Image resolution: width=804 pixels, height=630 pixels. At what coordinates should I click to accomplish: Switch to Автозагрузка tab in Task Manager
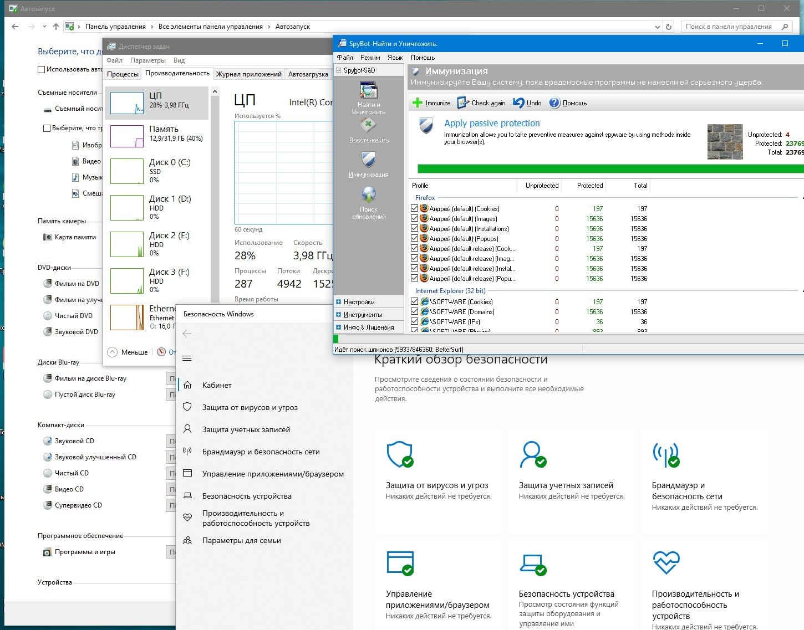pos(308,74)
